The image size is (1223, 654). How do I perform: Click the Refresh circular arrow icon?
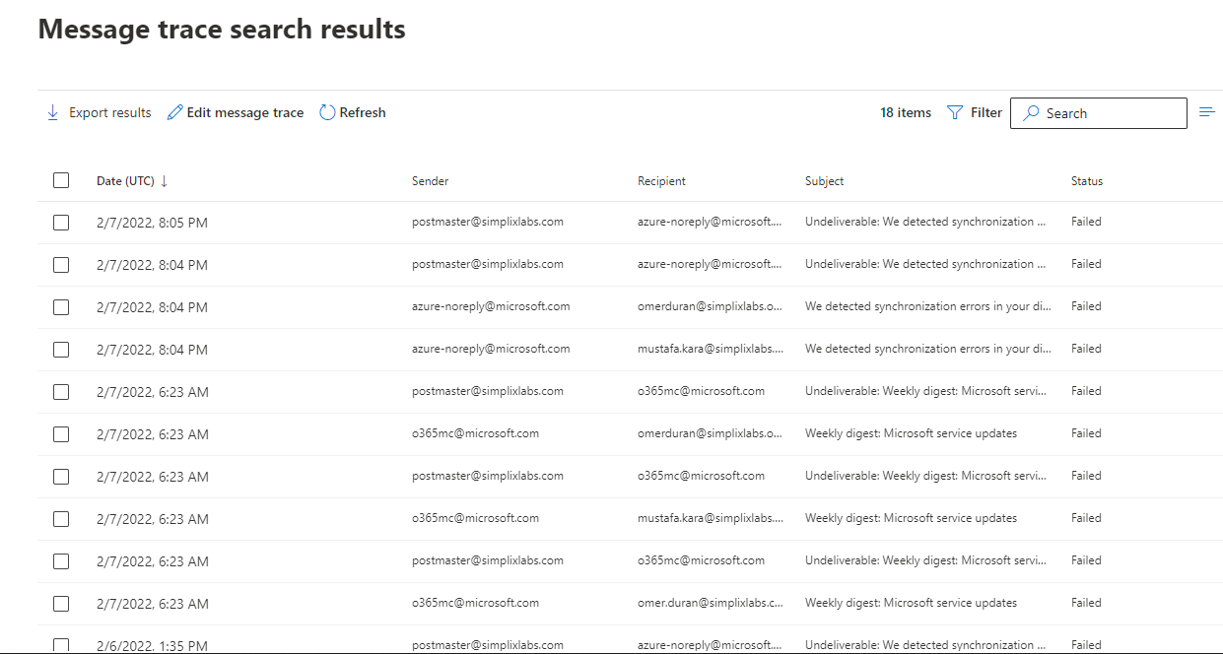pyautogui.click(x=327, y=113)
